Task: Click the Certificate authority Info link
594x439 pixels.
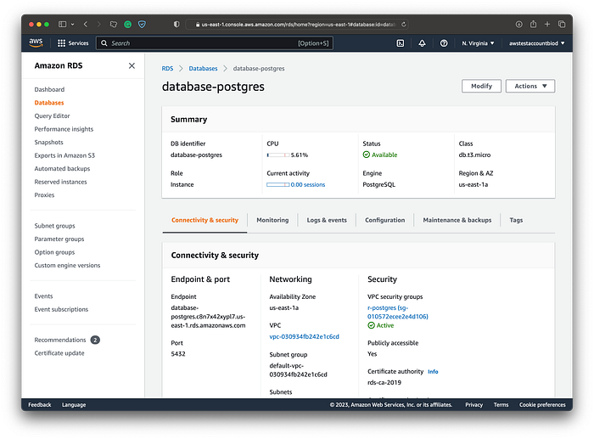Action: 433,372
